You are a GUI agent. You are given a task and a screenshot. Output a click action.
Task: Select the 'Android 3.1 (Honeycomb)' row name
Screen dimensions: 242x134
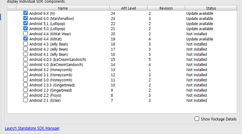51,75
